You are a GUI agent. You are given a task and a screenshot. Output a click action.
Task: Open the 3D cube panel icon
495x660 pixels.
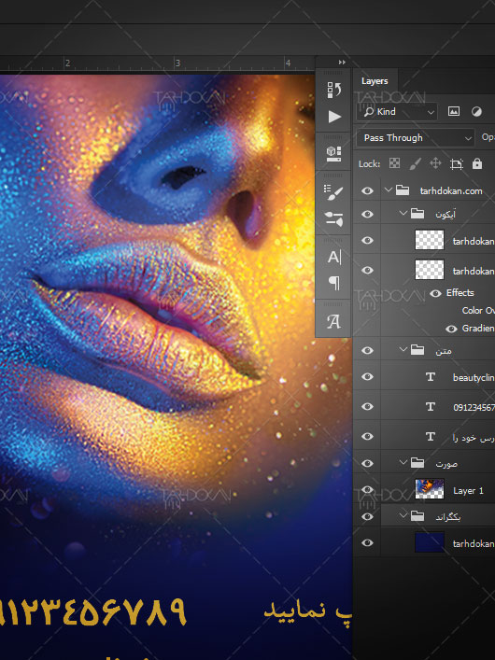[x=334, y=154]
